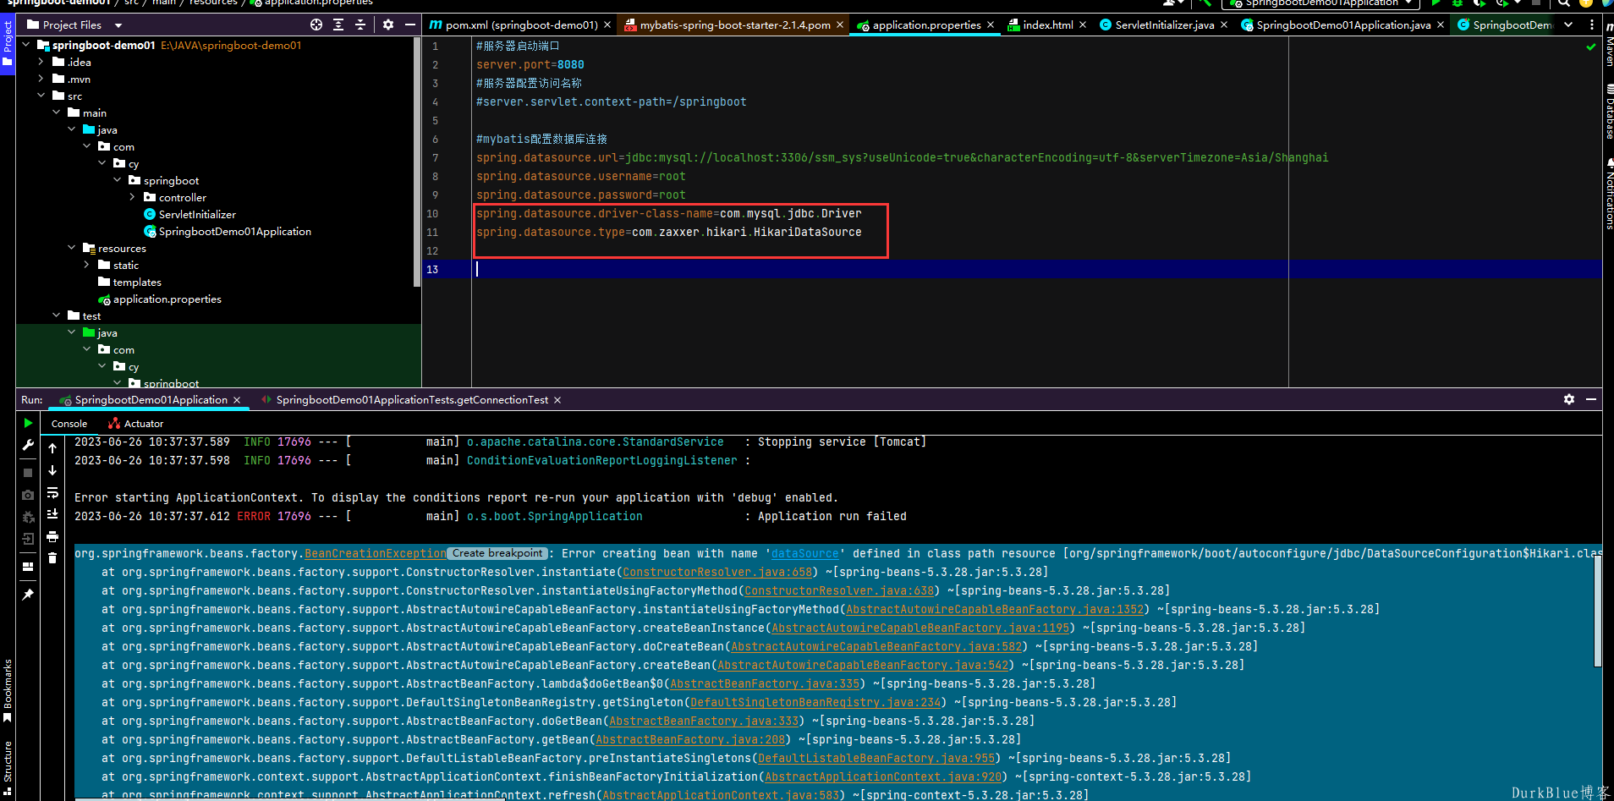
Task: Click the green inspection checkmark
Action: click(x=1591, y=47)
